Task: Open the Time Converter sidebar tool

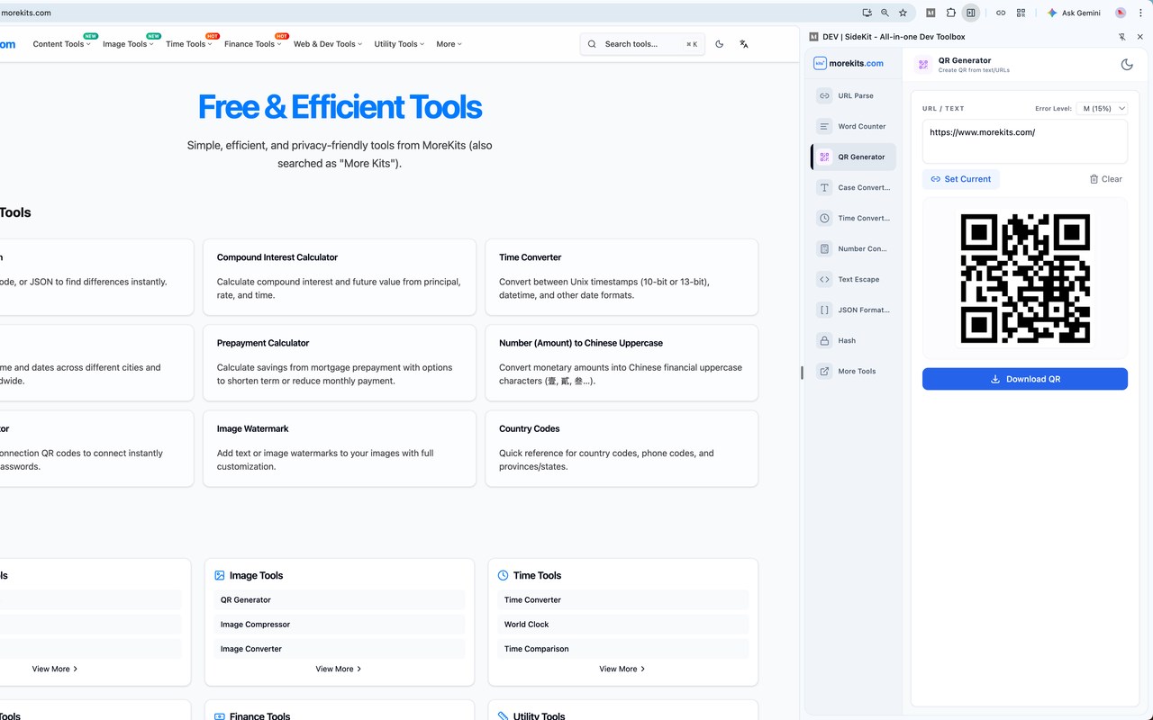Action: tap(853, 218)
